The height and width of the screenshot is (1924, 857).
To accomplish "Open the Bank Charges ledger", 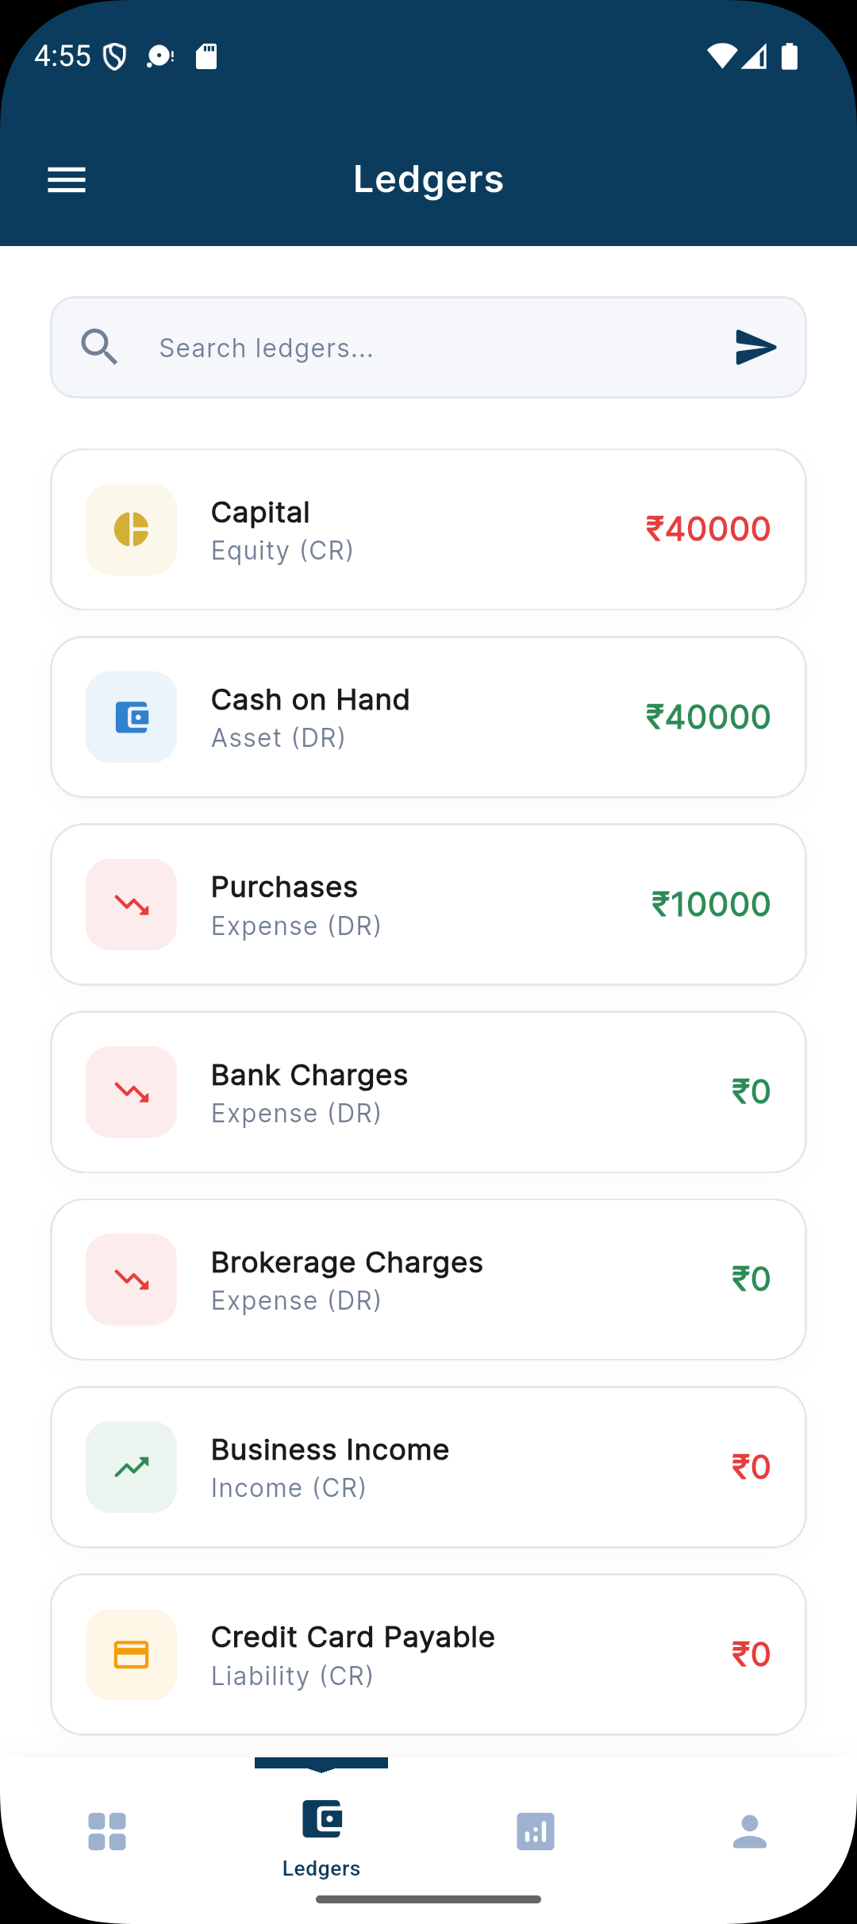I will coord(428,1092).
